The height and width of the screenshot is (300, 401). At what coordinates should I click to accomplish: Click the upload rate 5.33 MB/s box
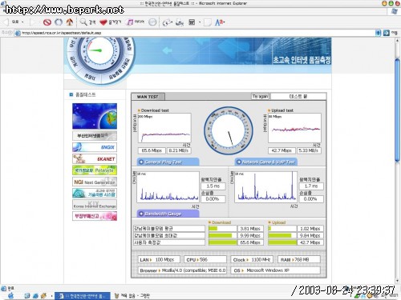tap(309, 150)
